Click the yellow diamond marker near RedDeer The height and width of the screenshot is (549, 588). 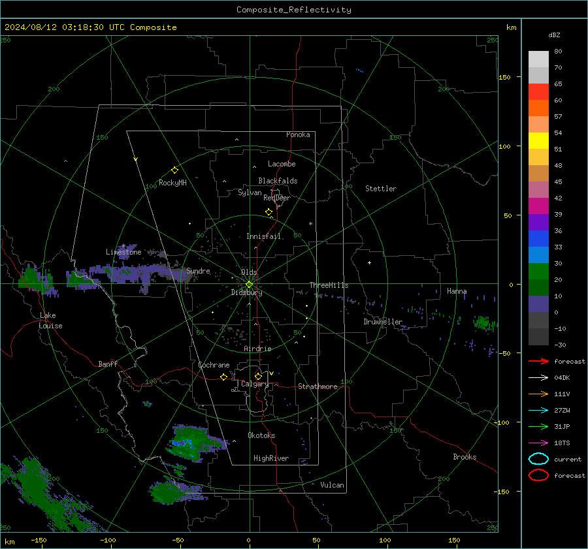click(x=269, y=212)
